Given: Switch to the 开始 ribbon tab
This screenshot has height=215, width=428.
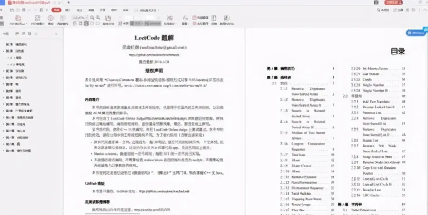Looking at the screenshot, I should pos(56,10).
